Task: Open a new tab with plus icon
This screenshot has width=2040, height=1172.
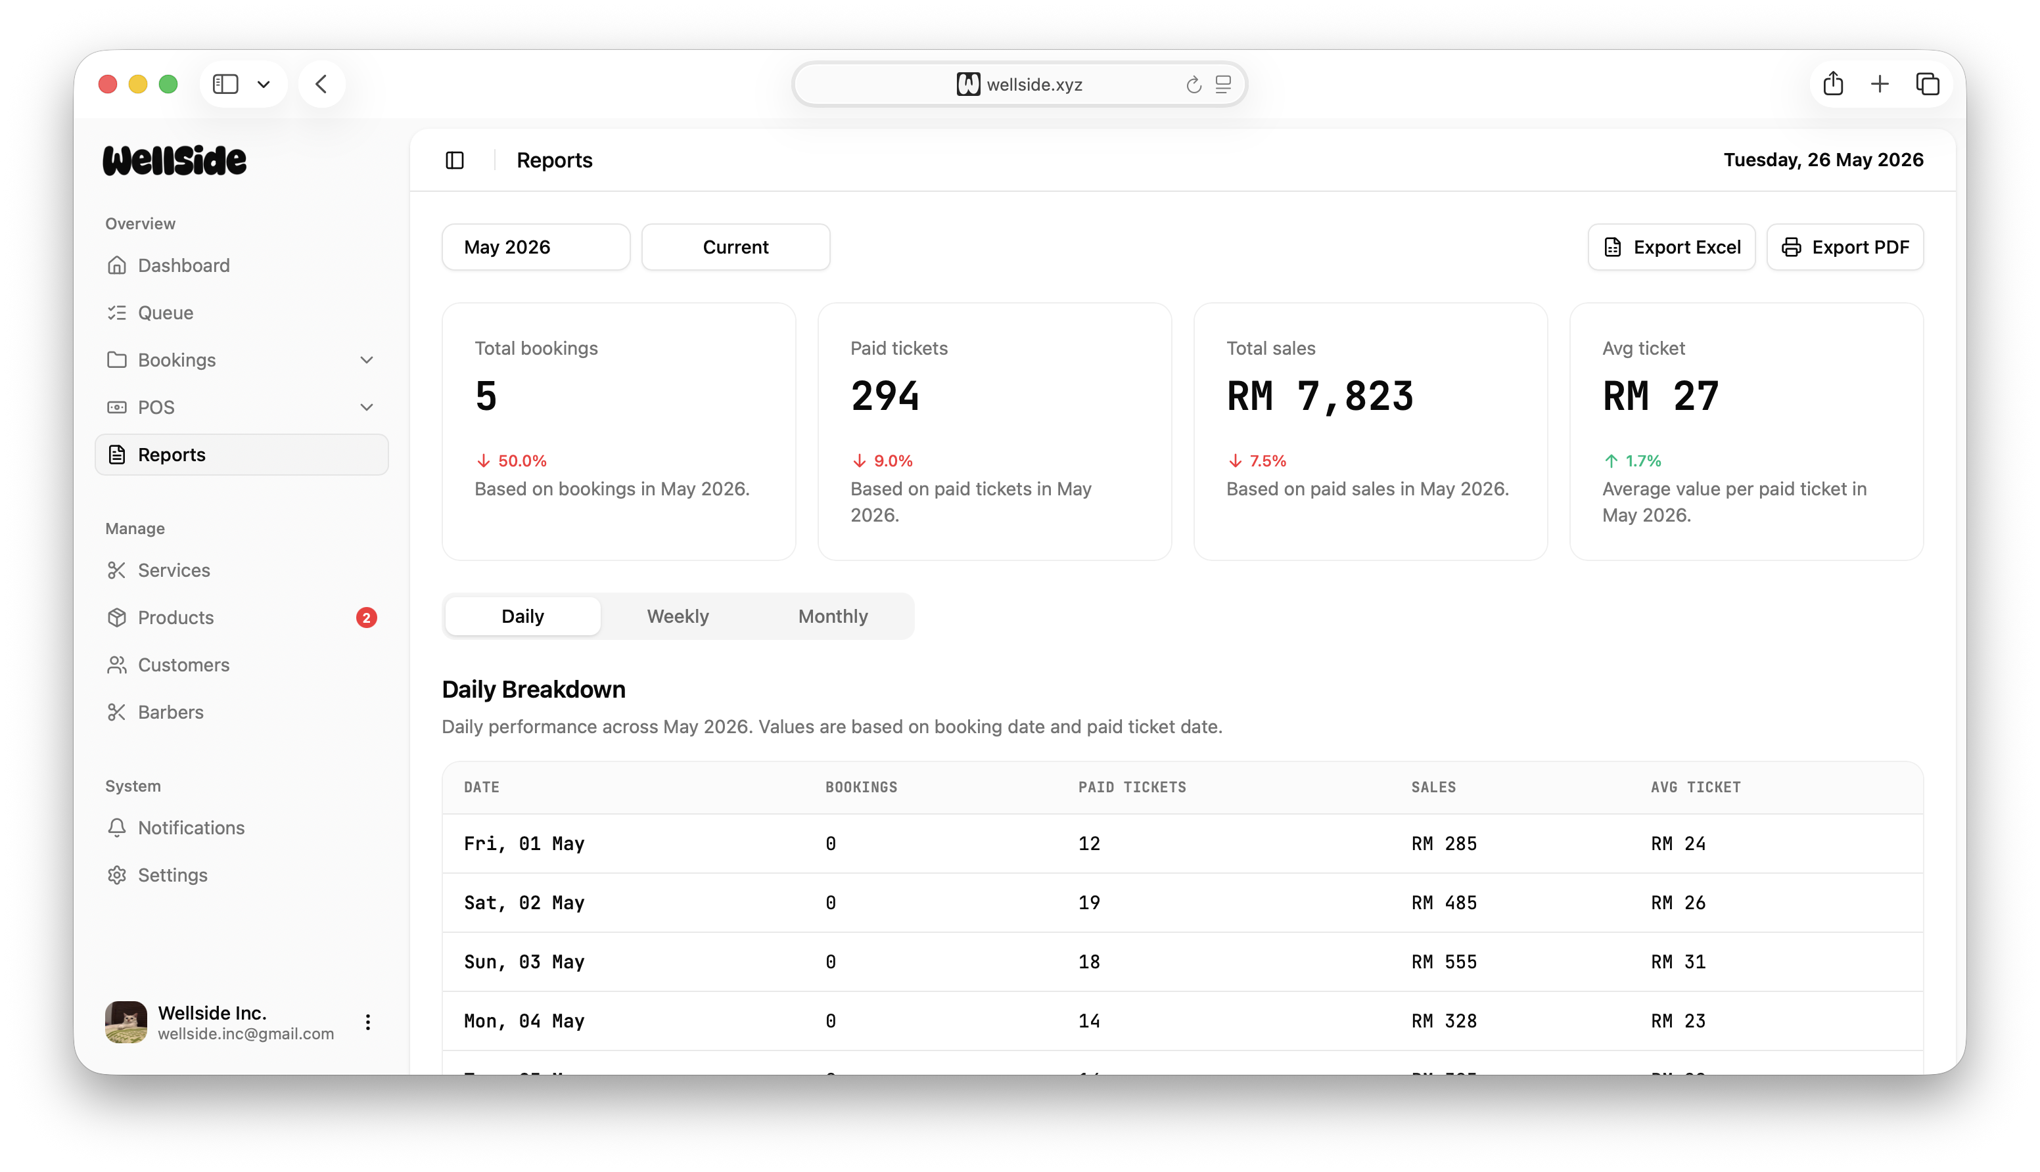Action: [x=1880, y=83]
